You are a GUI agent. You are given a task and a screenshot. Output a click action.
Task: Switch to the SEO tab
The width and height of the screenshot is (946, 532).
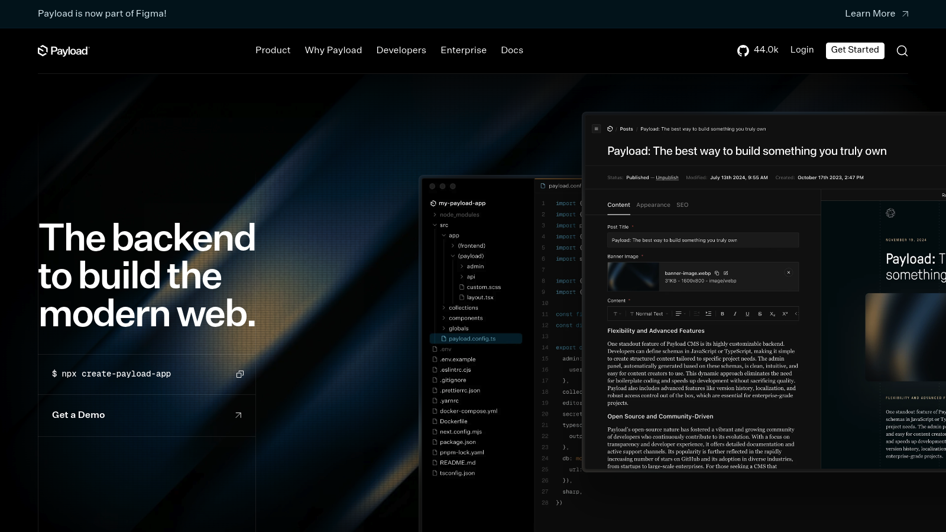click(682, 205)
